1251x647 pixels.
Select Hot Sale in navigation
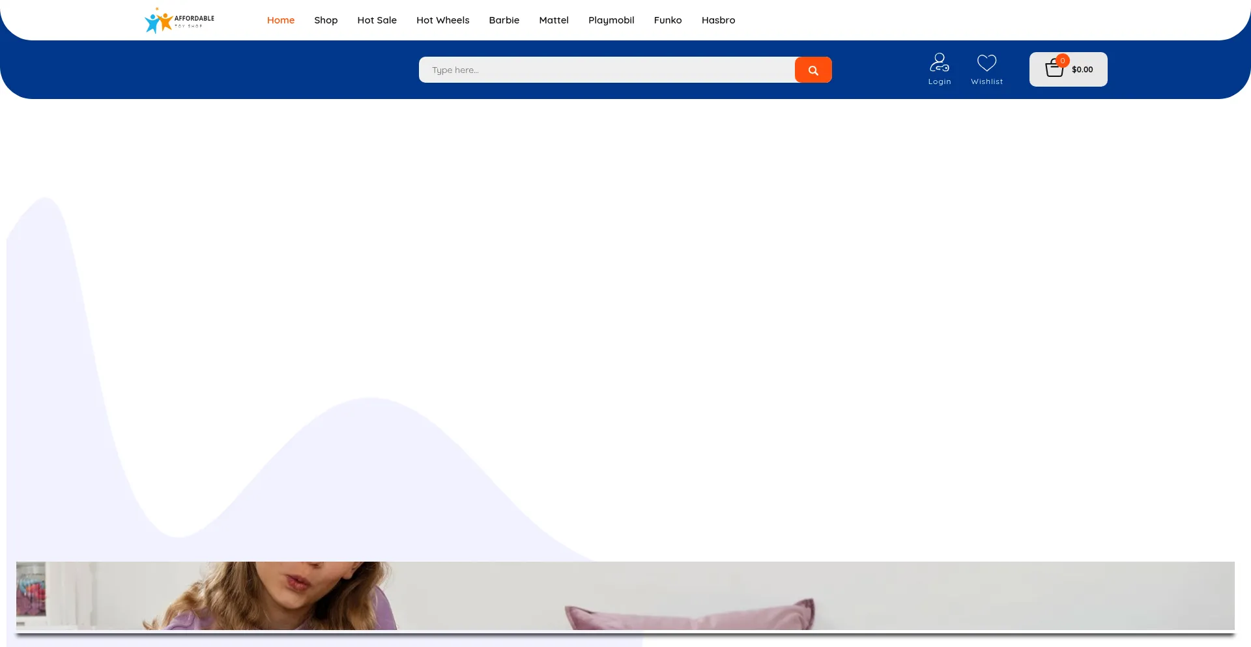pyautogui.click(x=377, y=20)
